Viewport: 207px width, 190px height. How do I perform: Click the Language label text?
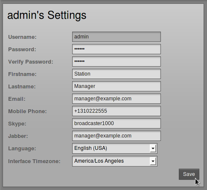(x=22, y=149)
